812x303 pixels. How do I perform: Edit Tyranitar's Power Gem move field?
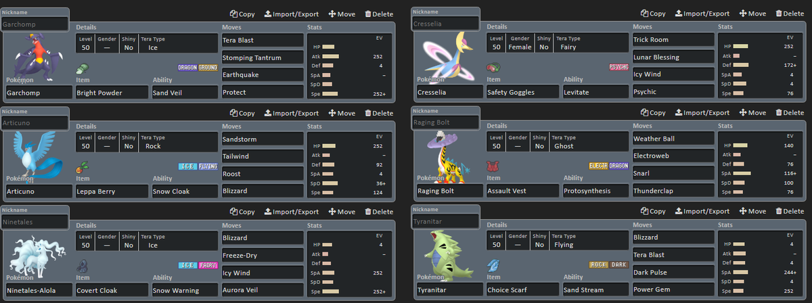pos(673,289)
